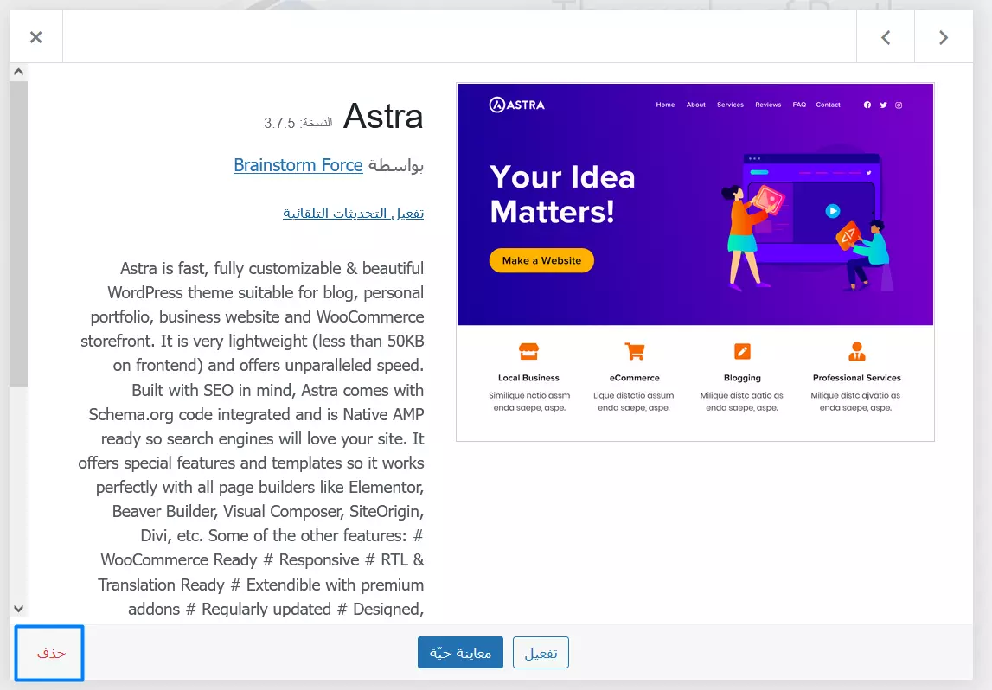Go to the previous theme arrow
Image resolution: width=992 pixels, height=690 pixels.
(x=886, y=37)
